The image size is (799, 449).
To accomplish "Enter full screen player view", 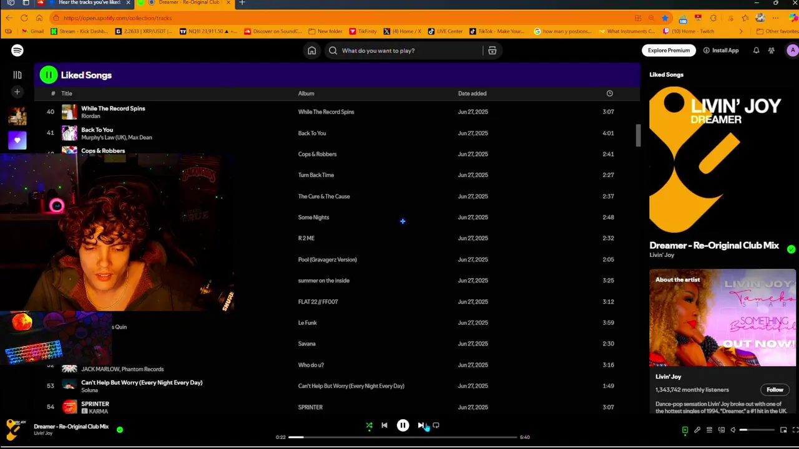I will 795,430.
